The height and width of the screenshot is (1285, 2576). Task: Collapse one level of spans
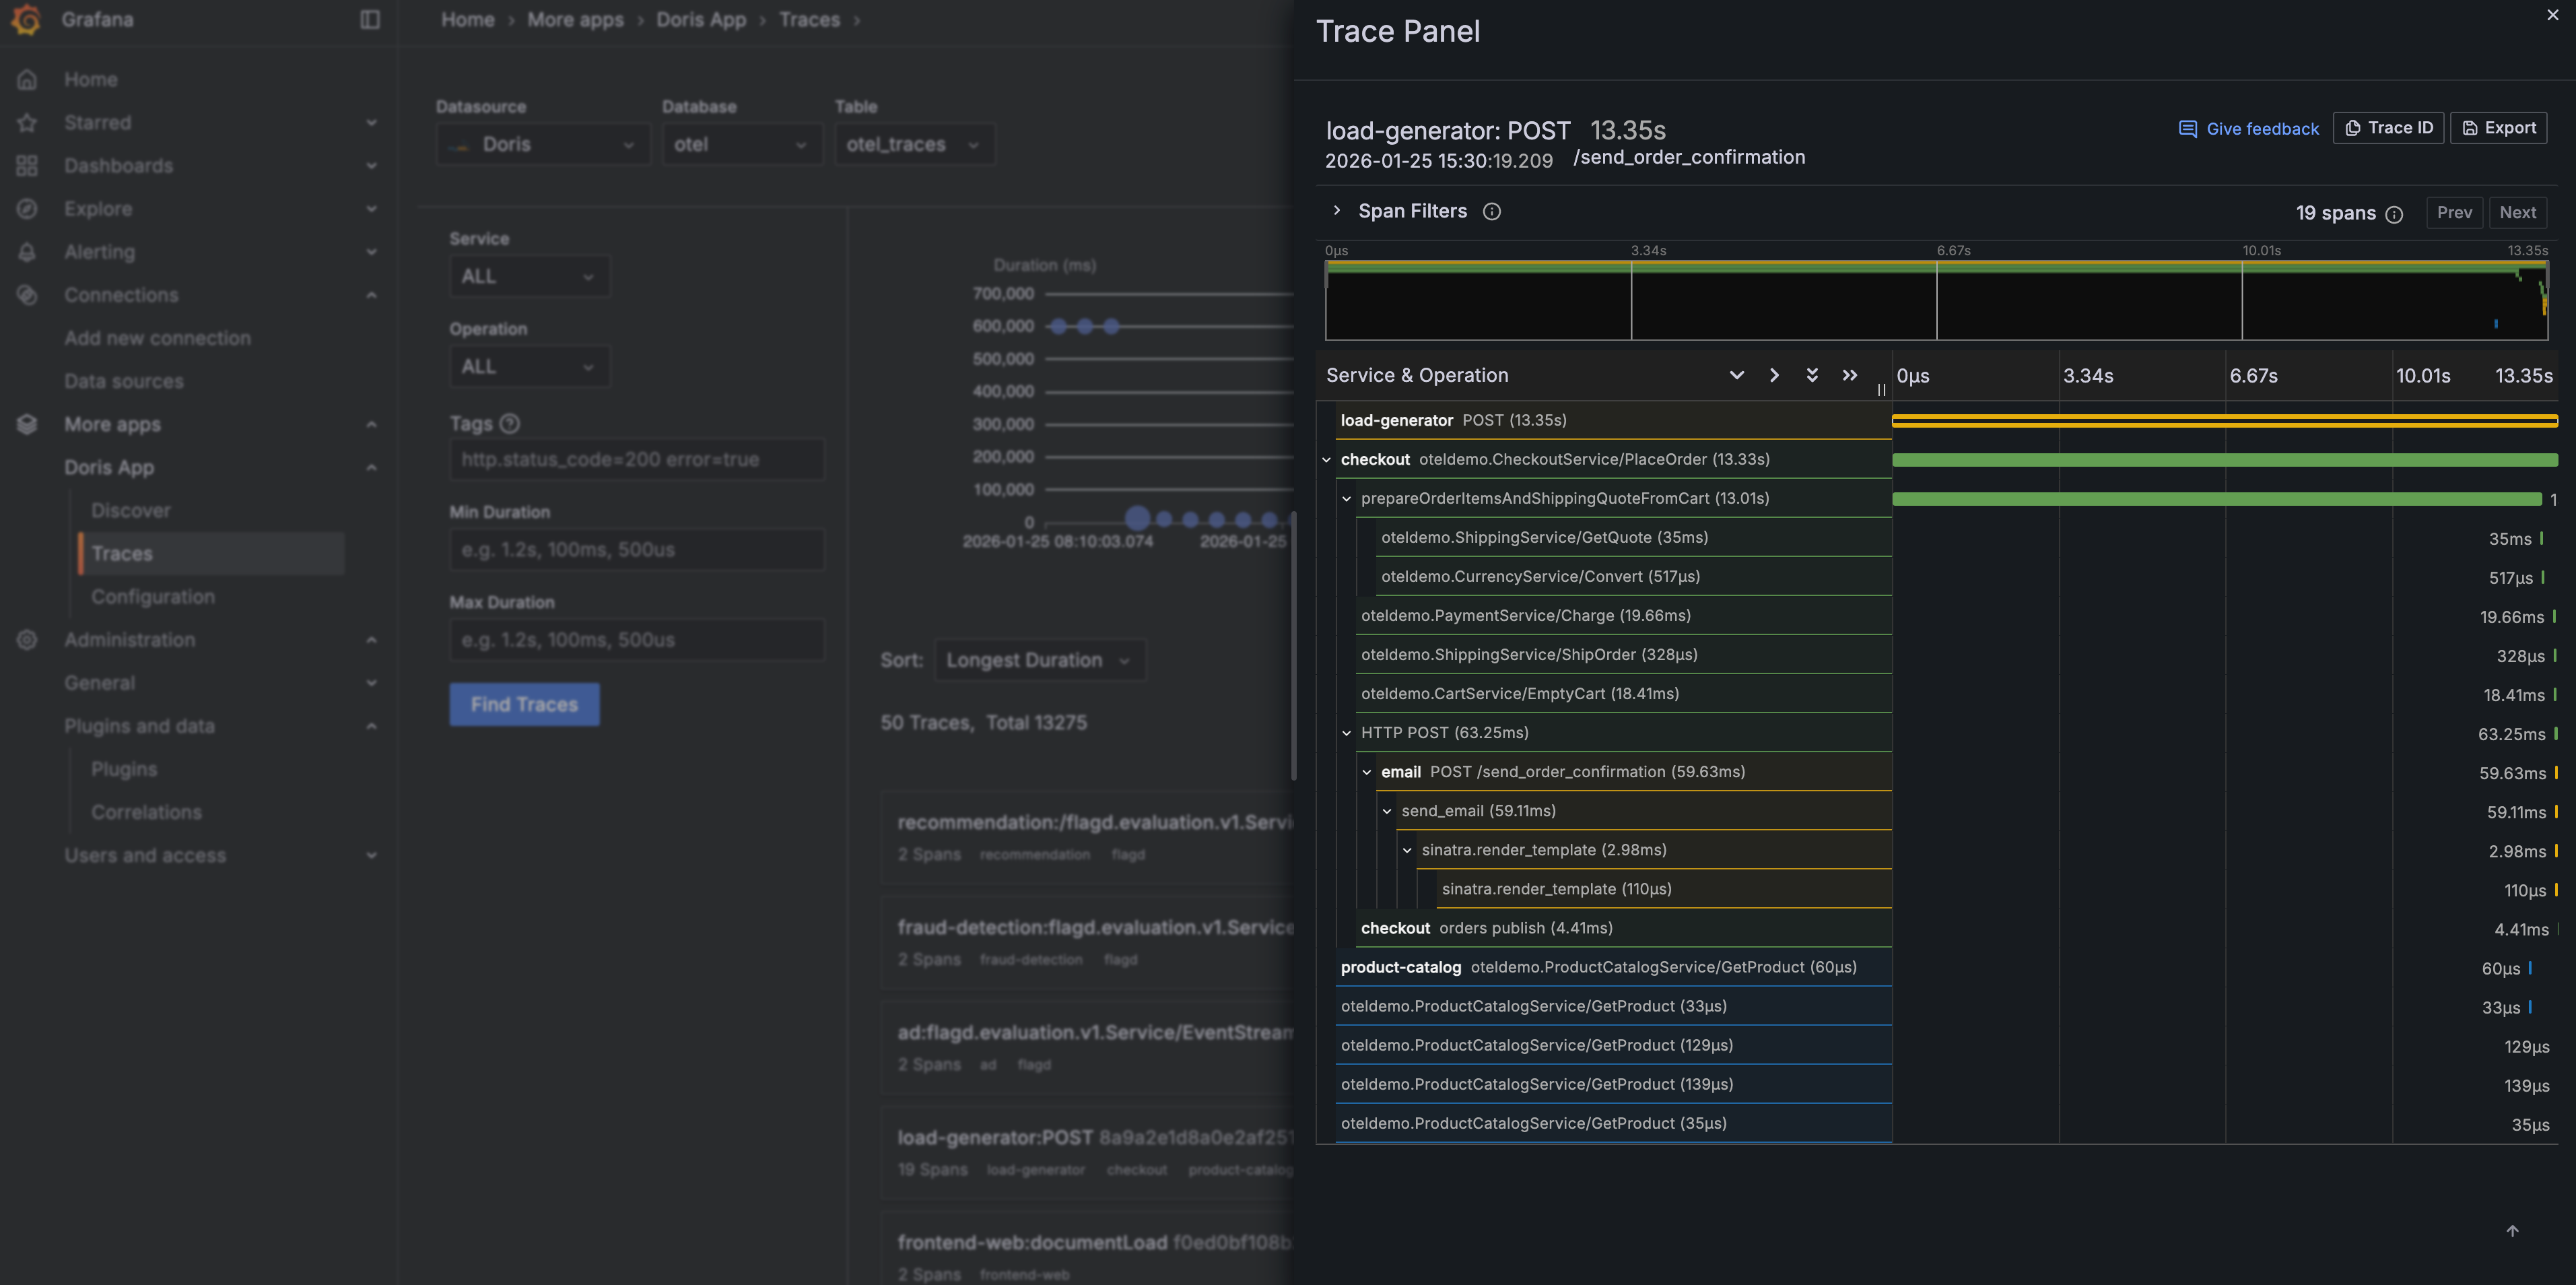click(x=1774, y=375)
